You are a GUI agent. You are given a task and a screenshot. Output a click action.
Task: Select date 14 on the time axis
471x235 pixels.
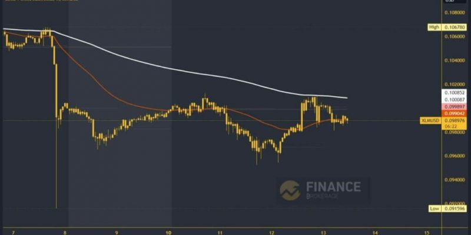click(375, 233)
